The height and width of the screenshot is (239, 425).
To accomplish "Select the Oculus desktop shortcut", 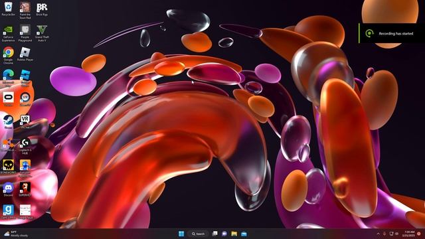I will [8, 99].
